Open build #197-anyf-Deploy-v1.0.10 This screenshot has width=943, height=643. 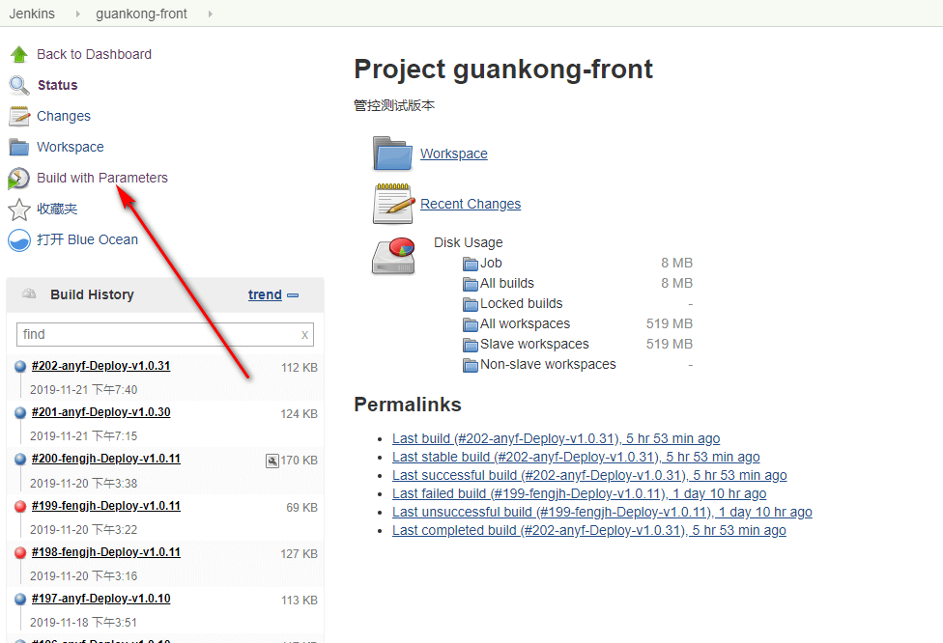pos(101,599)
